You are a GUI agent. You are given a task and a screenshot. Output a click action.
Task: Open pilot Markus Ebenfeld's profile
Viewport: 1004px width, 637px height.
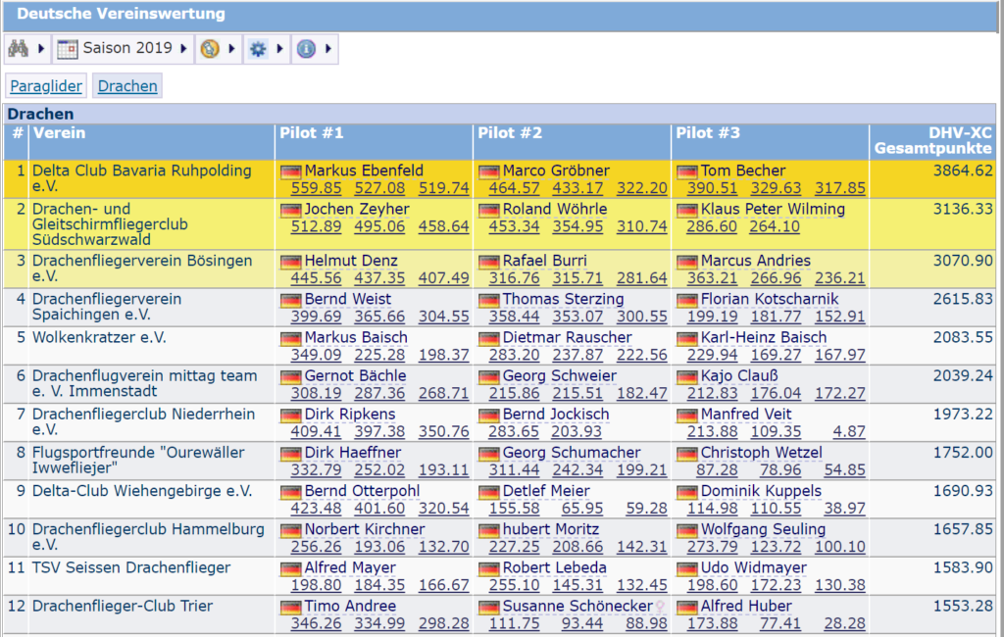coord(364,171)
